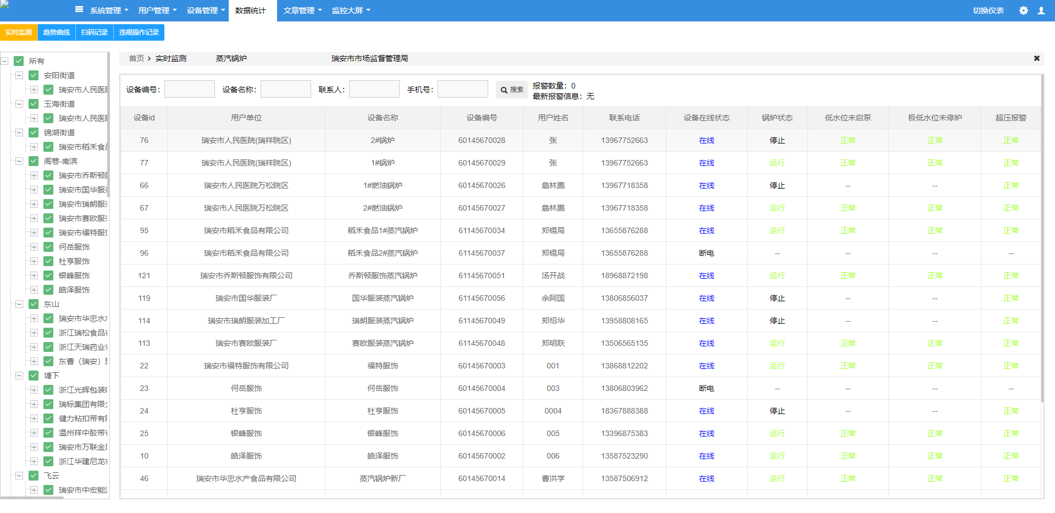Image resolution: width=1055 pixels, height=513 pixels.
Task: Click 运行 boiler status for device 77
Action: 777,163
